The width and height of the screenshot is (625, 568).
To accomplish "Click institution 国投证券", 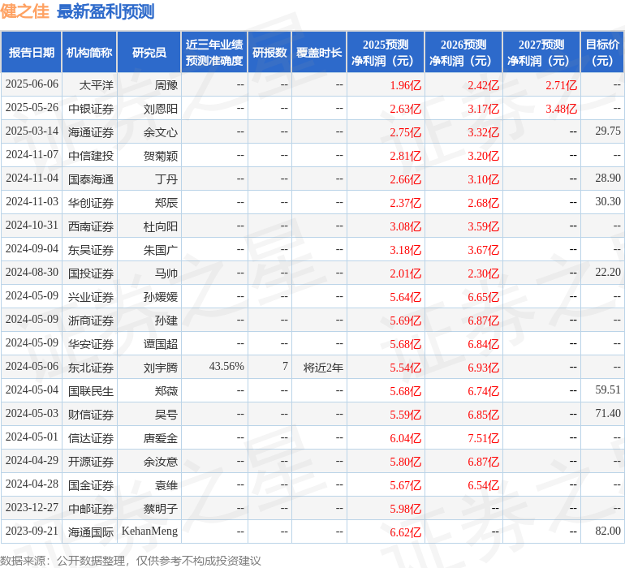I will click(x=91, y=273).
